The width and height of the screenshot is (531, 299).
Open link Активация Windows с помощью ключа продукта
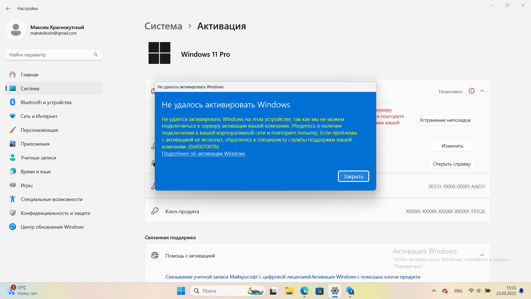(366, 277)
